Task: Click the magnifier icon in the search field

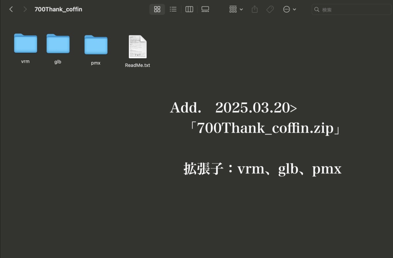Action: point(317,9)
